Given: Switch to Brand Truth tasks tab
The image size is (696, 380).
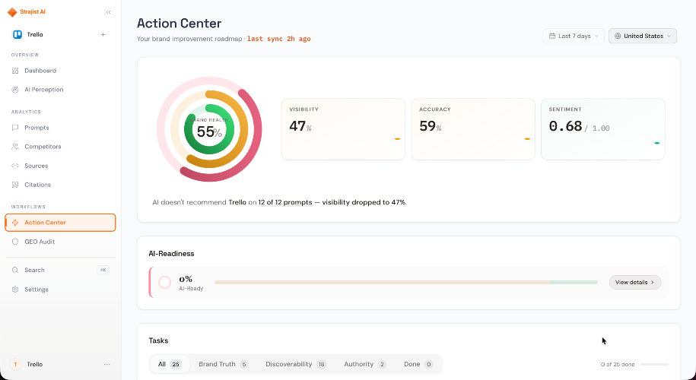Looking at the screenshot, I should [x=224, y=364].
